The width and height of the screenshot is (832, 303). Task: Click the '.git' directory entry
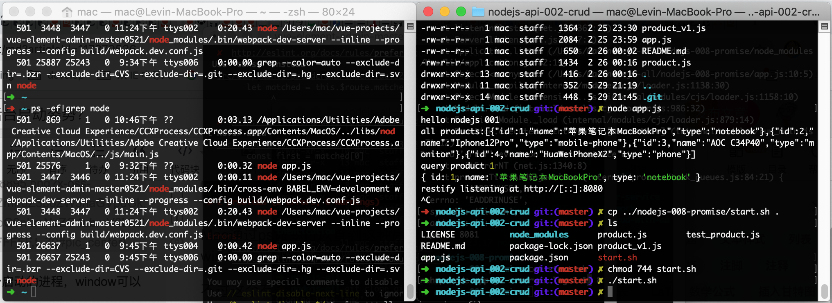tap(652, 97)
